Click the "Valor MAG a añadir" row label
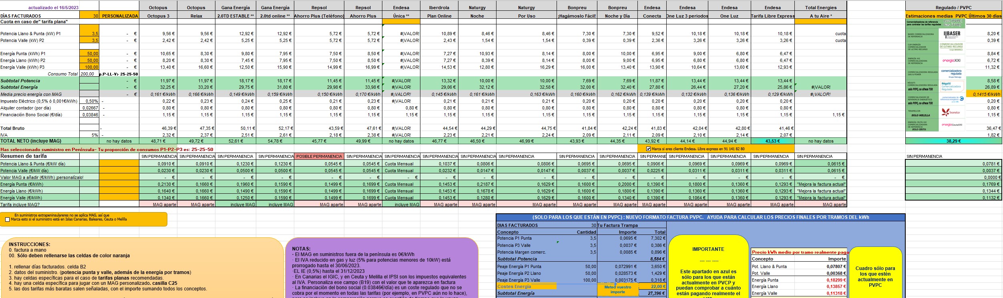The height and width of the screenshot is (298, 1003). [42, 177]
